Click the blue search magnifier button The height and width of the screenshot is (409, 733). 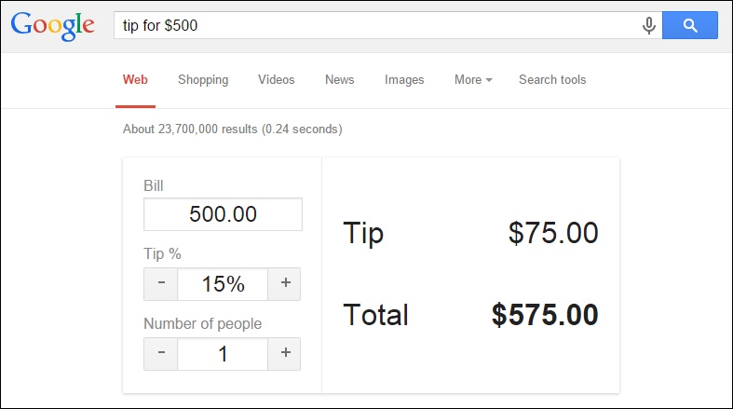click(690, 25)
